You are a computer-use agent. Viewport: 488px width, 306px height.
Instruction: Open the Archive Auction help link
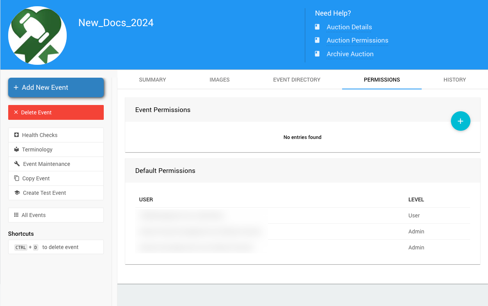350,54
